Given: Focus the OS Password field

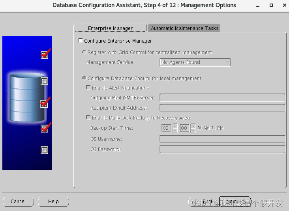Looking at the screenshot, I should [222, 149].
